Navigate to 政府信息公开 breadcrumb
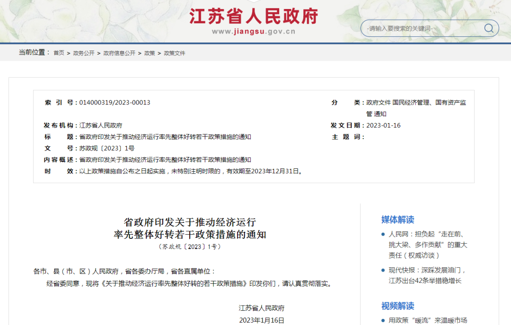The height and width of the screenshot is (325, 511). pyautogui.click(x=119, y=53)
